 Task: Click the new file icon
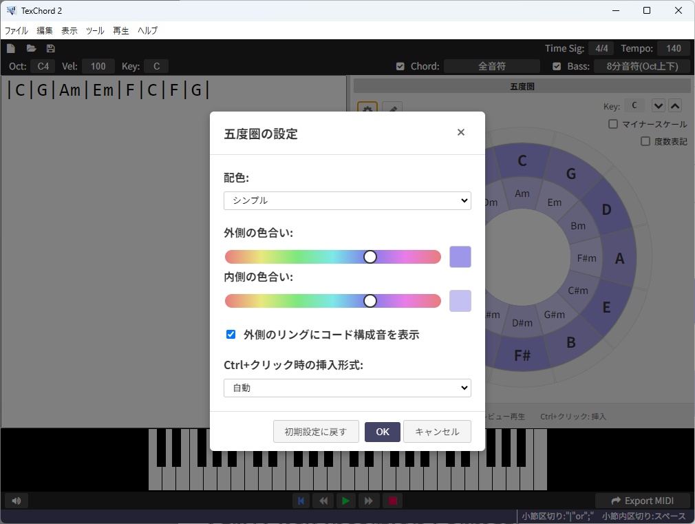pos(11,48)
